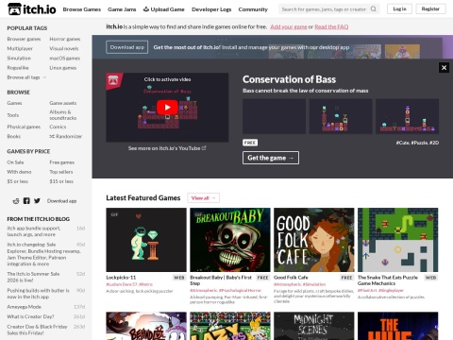This screenshot has height=340, width=453.
Task: Open Top sellers list
Action: (61, 172)
